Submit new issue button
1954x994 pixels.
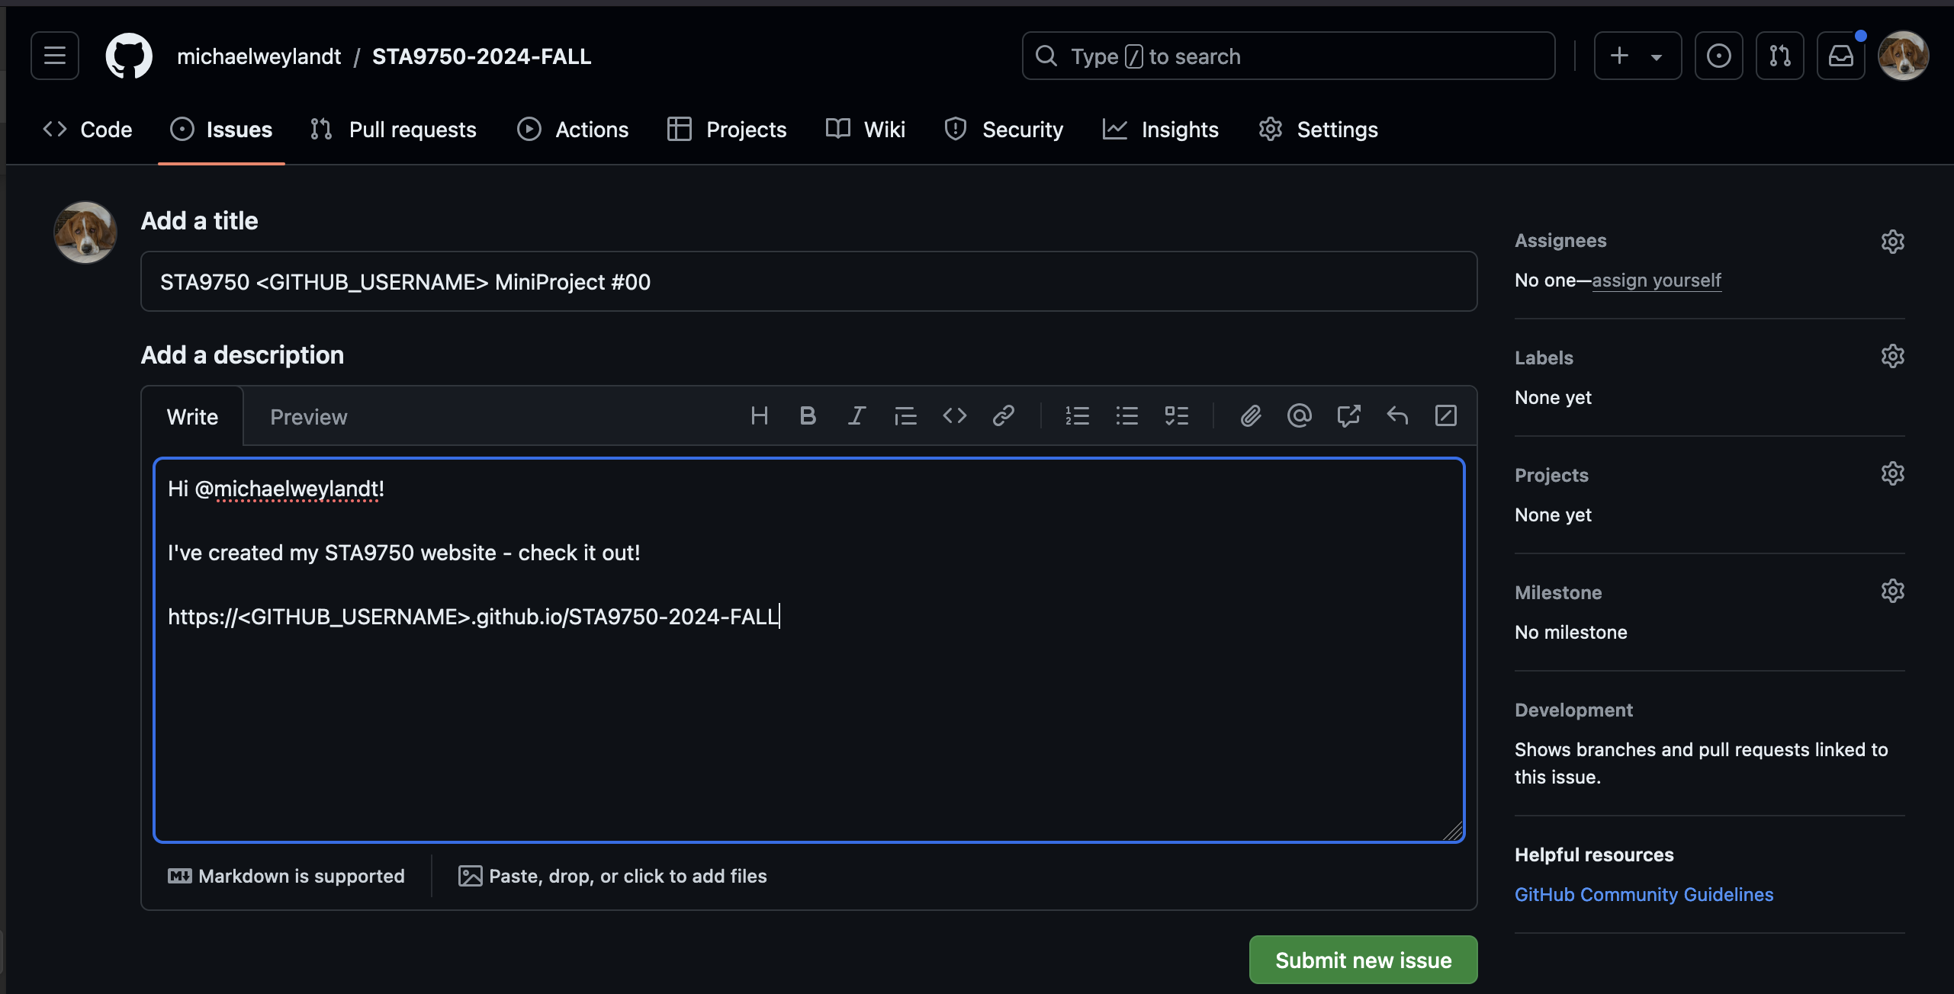pos(1363,960)
